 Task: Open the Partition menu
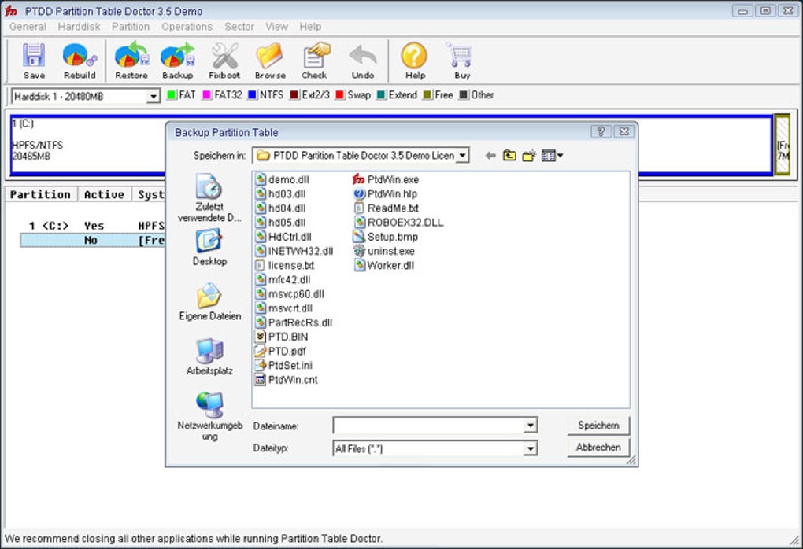coord(131,27)
